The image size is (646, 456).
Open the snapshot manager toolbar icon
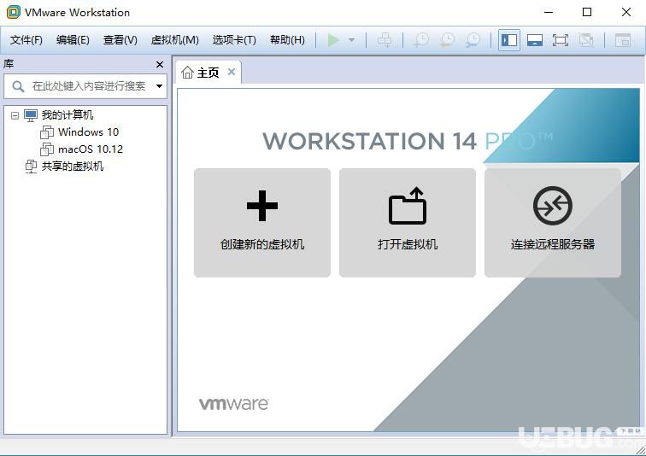point(473,40)
